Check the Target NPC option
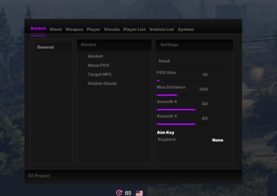 pos(82,74)
